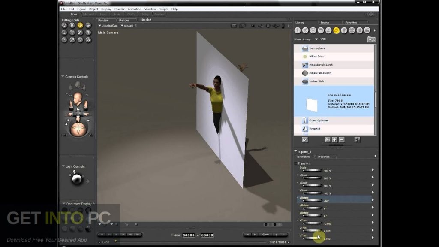Collapse the Camera Controls panel
Image resolution: width=439 pixels, height=247 pixels.
point(63,76)
